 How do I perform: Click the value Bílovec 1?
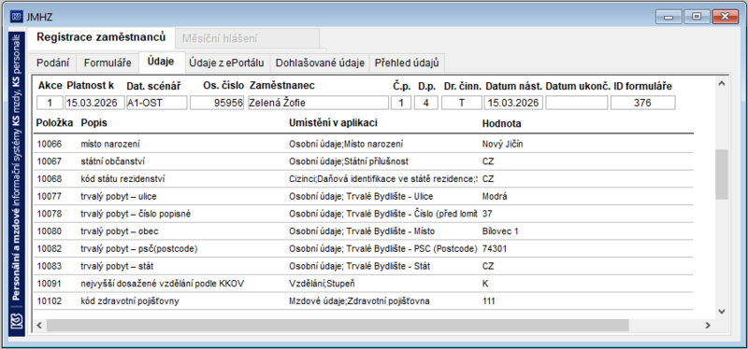pos(500,231)
